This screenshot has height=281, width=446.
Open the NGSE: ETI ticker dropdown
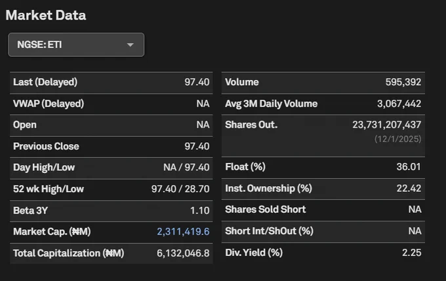(76, 45)
